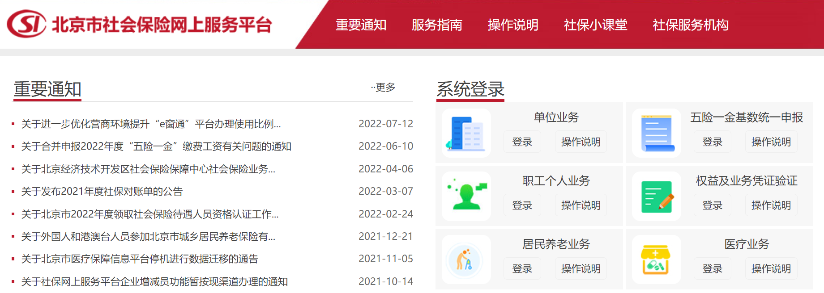Show more notices via the 更多 link
Screen dimensions: 824x293
click(384, 88)
